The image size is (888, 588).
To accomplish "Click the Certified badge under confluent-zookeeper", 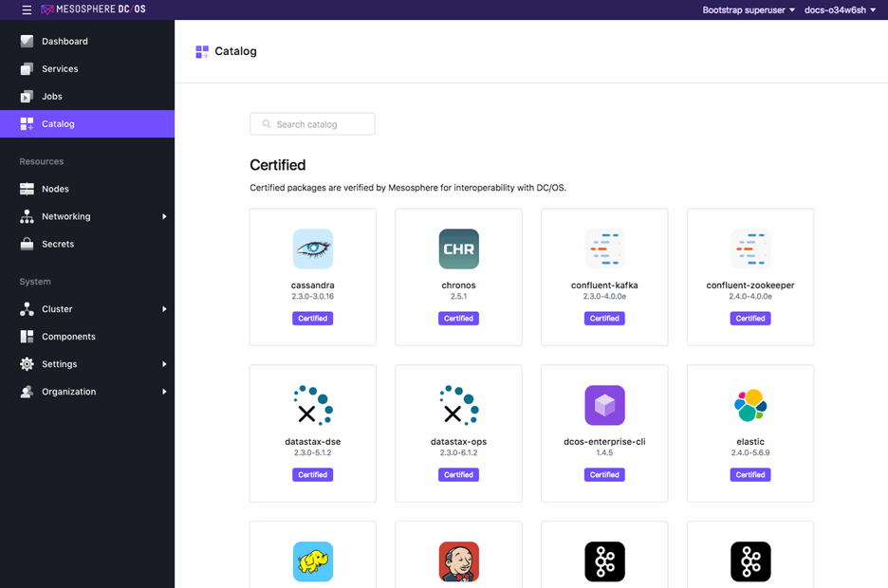I will pos(750,319).
